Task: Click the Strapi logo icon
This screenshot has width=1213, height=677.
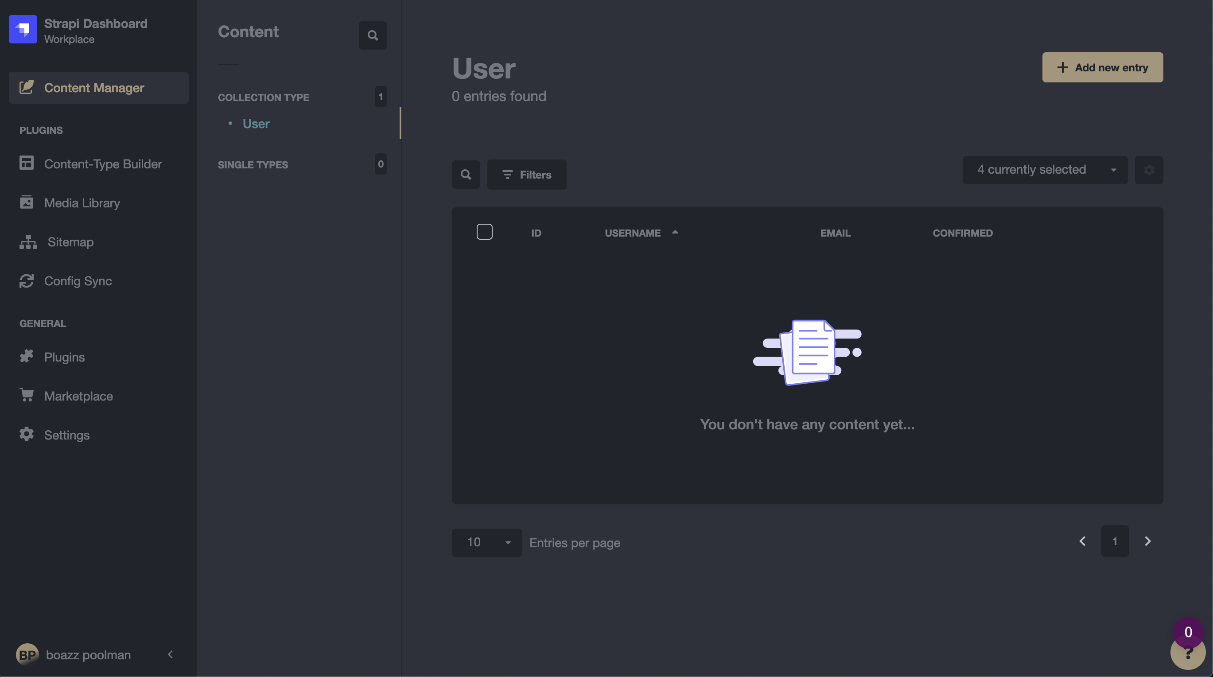Action: pyautogui.click(x=23, y=29)
